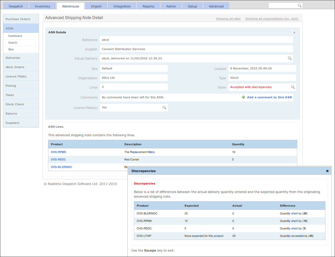This screenshot has width=335, height=257.
Task: Open Stock Check in sidebar
Action: [21, 104]
